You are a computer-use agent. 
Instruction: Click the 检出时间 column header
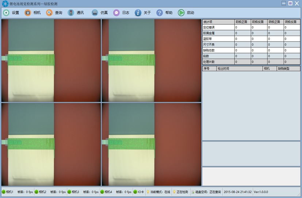pyautogui.click(x=239, y=68)
